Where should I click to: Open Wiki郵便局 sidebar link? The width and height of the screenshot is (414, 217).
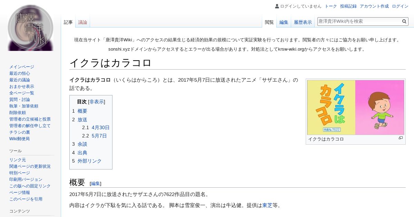coord(19,139)
